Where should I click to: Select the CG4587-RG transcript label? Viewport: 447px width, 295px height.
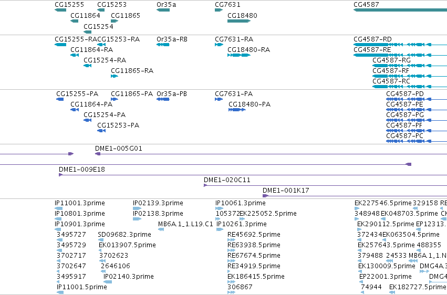(x=392, y=60)
